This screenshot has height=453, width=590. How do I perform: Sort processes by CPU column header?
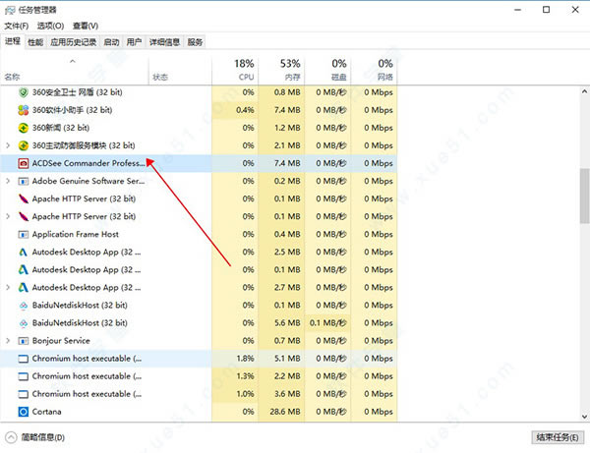tap(235, 70)
